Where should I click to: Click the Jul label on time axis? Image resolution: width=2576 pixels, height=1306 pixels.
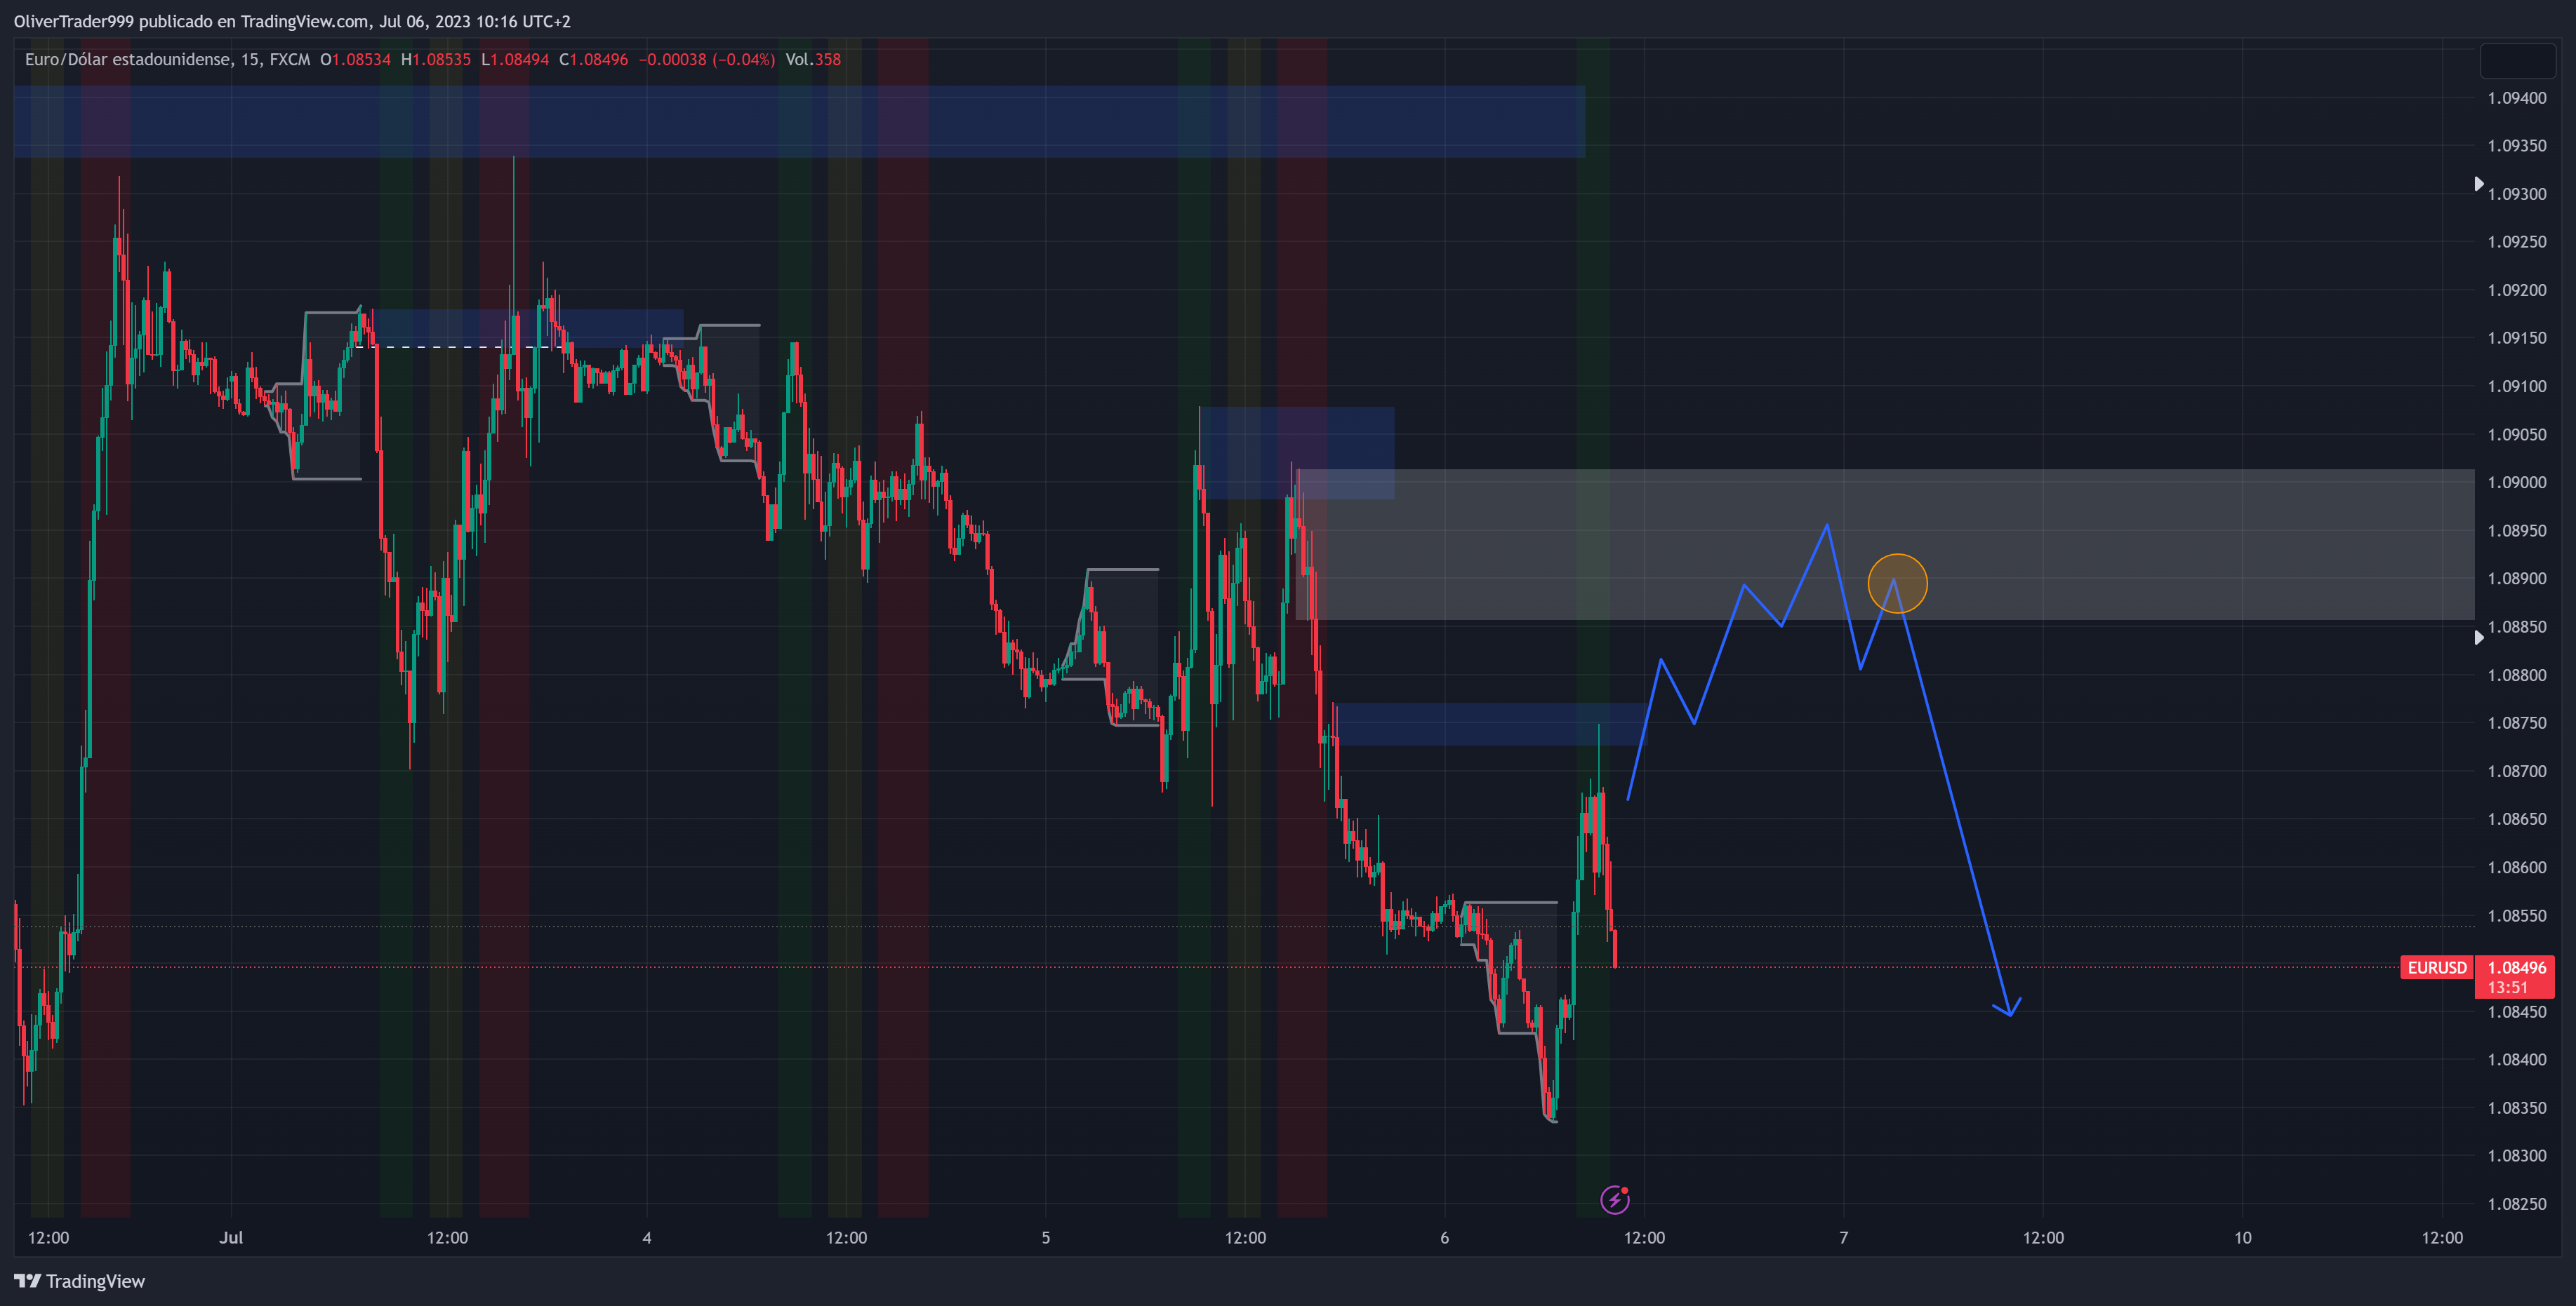(x=231, y=1237)
